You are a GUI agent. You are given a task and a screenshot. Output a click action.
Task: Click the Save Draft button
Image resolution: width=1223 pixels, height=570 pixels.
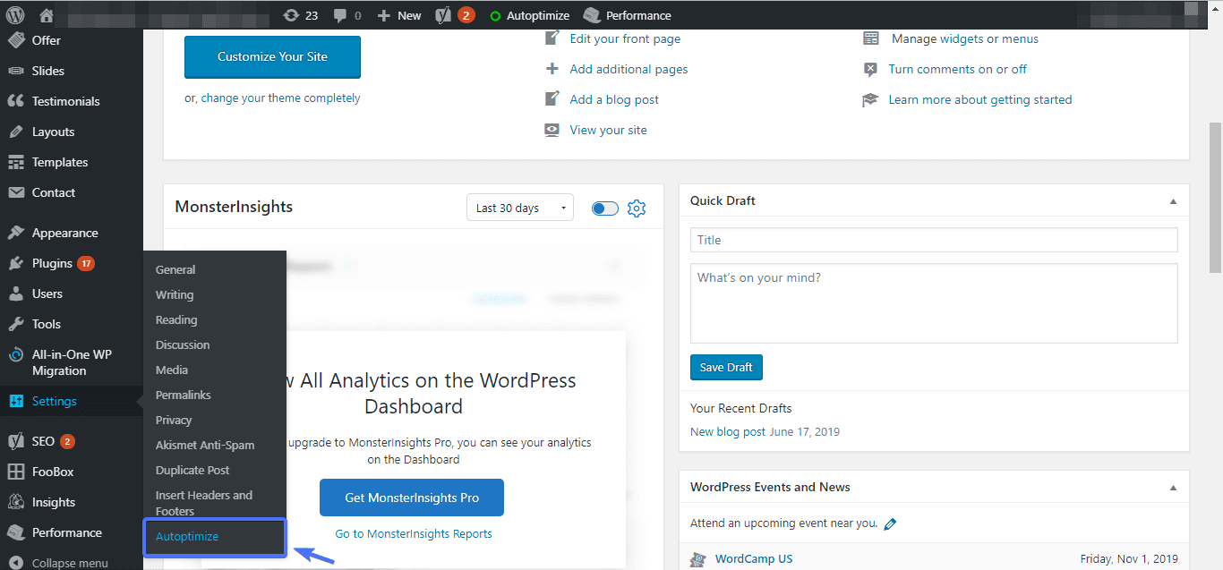[726, 367]
